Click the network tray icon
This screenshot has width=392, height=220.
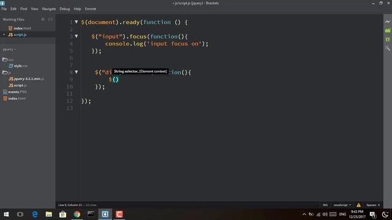coord(318,215)
